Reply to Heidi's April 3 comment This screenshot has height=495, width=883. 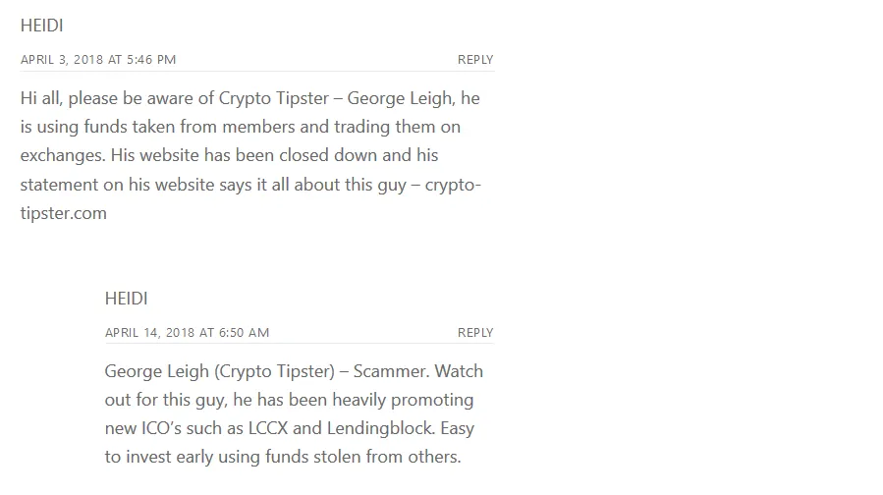[475, 60]
